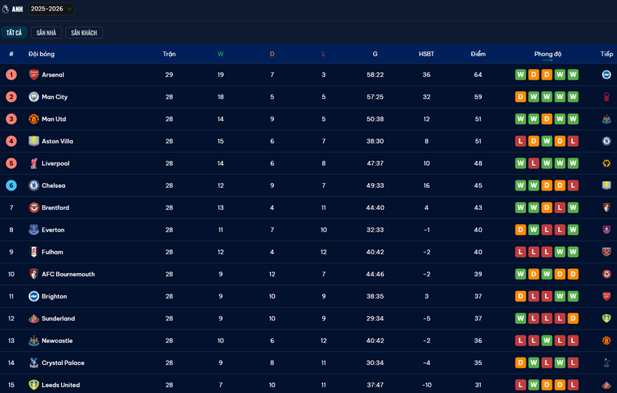Click the Brentford club crest
Viewport: 617px width, 393px height.
coord(34,208)
